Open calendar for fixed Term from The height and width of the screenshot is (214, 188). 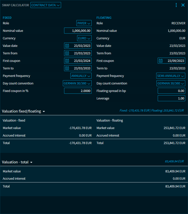[67, 53]
